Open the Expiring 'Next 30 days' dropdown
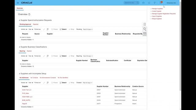 (x=88, y=56)
